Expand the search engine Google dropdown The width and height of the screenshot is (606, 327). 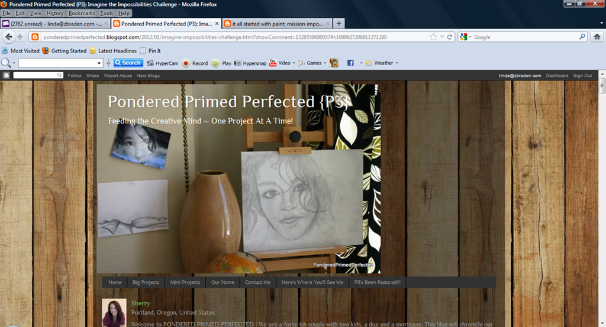470,37
